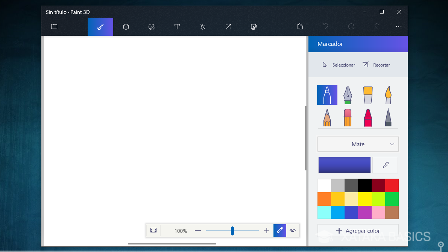This screenshot has width=448, height=252.
Task: Open the 3D shapes panel
Action: 126,27
